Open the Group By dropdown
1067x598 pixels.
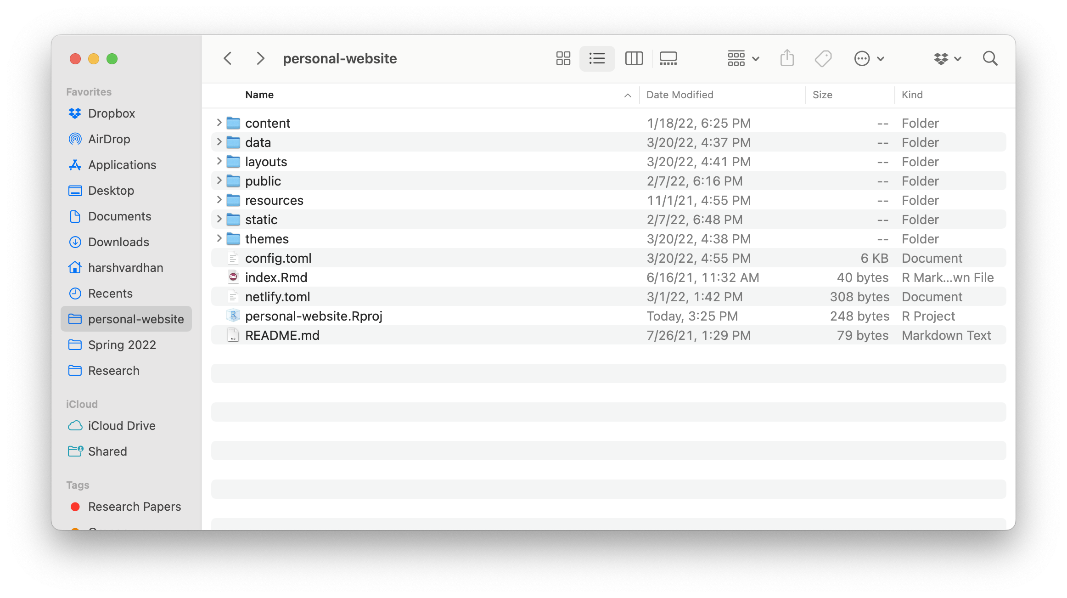coord(743,58)
